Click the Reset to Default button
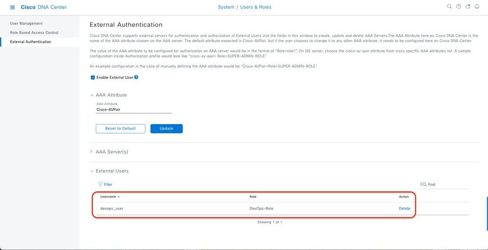Screen dimensions: 488x250 121,129
